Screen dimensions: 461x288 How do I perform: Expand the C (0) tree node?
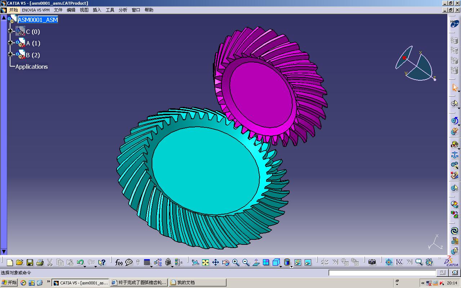click(x=10, y=31)
